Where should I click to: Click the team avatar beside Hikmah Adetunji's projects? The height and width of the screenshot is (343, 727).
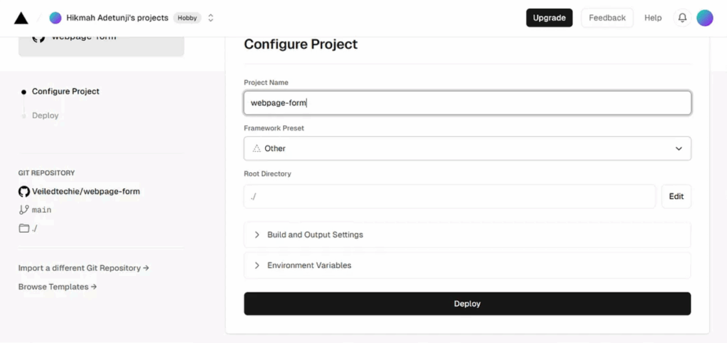point(55,18)
